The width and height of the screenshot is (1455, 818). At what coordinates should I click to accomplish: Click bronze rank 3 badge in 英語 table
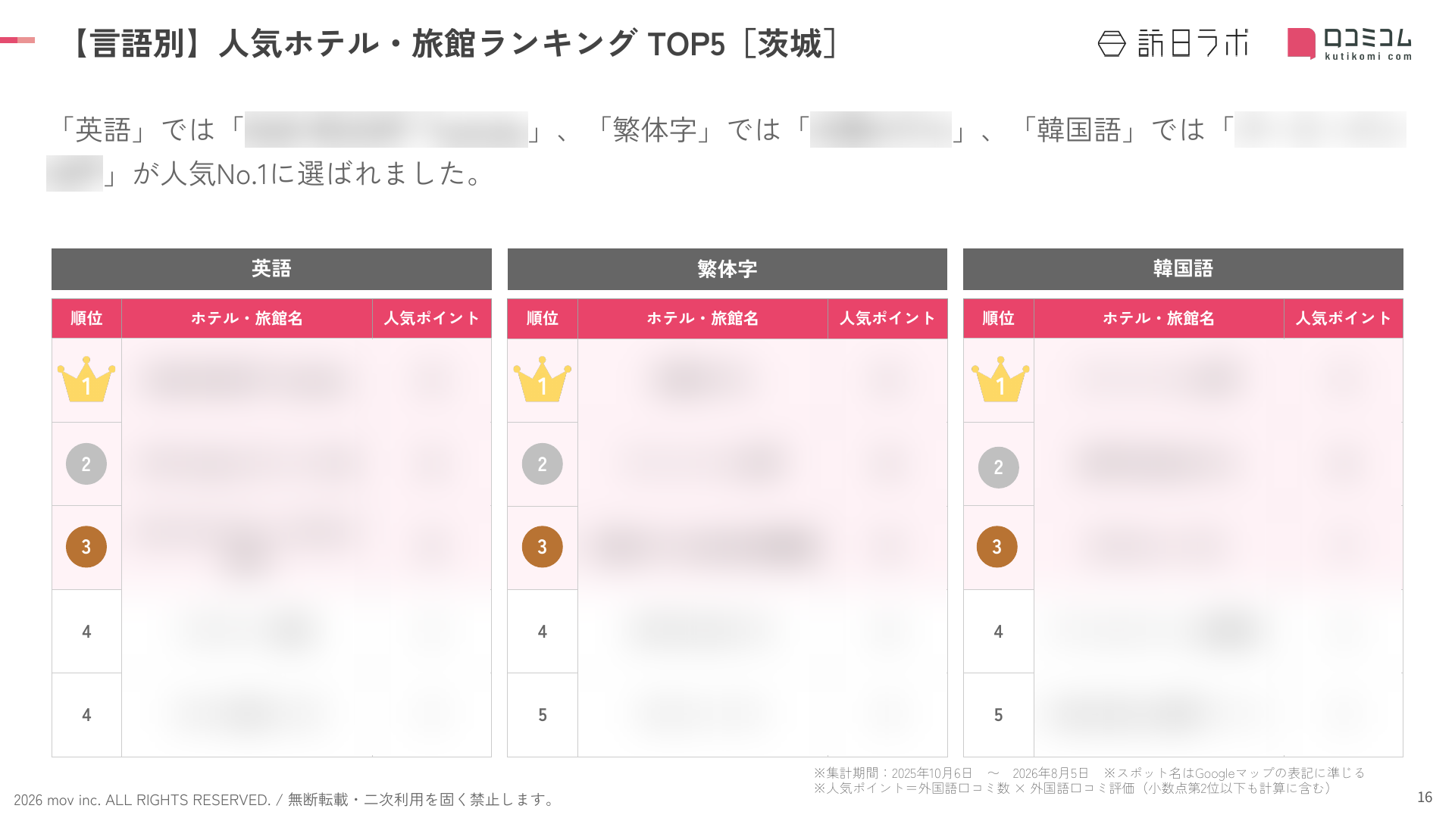coord(86,547)
